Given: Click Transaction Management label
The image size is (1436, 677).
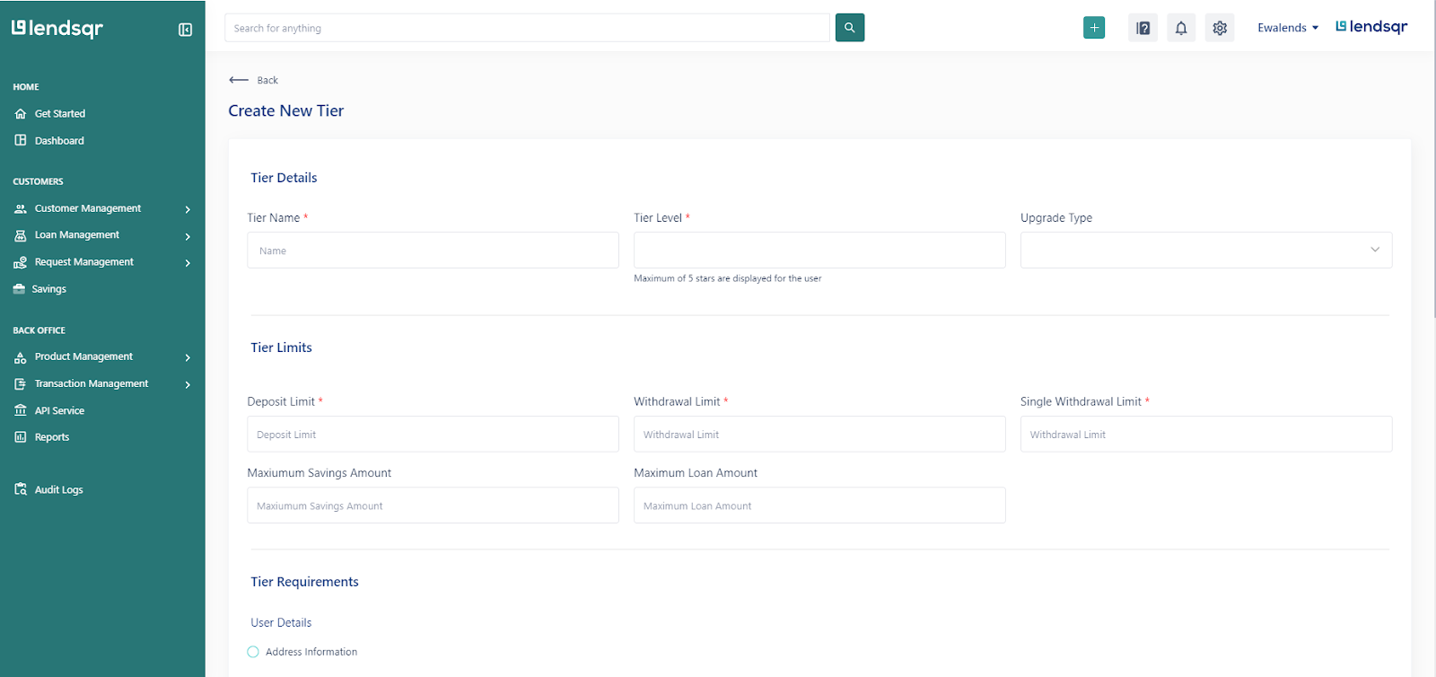Looking at the screenshot, I should point(92,383).
